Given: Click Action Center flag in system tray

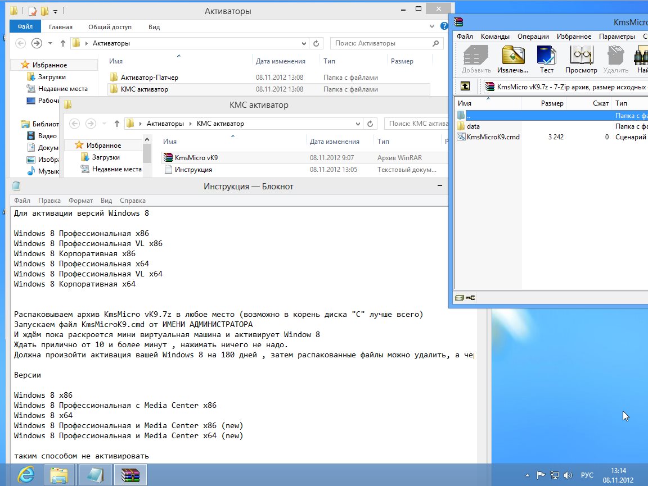Looking at the screenshot, I should 541,475.
